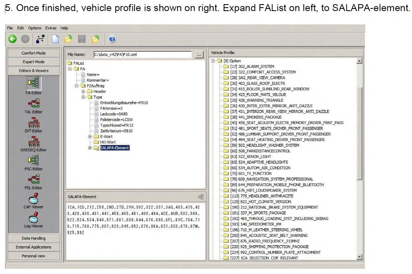Launch the SVT-Editor icon
The width and height of the screenshot is (412, 274).
coord(34,122)
